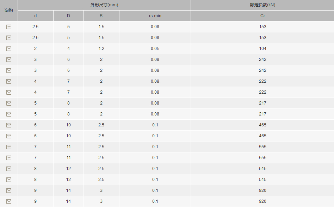Click the envelope icon in the second Cr 515 row
This screenshot has width=334, height=207.
pyautogui.click(x=9, y=180)
